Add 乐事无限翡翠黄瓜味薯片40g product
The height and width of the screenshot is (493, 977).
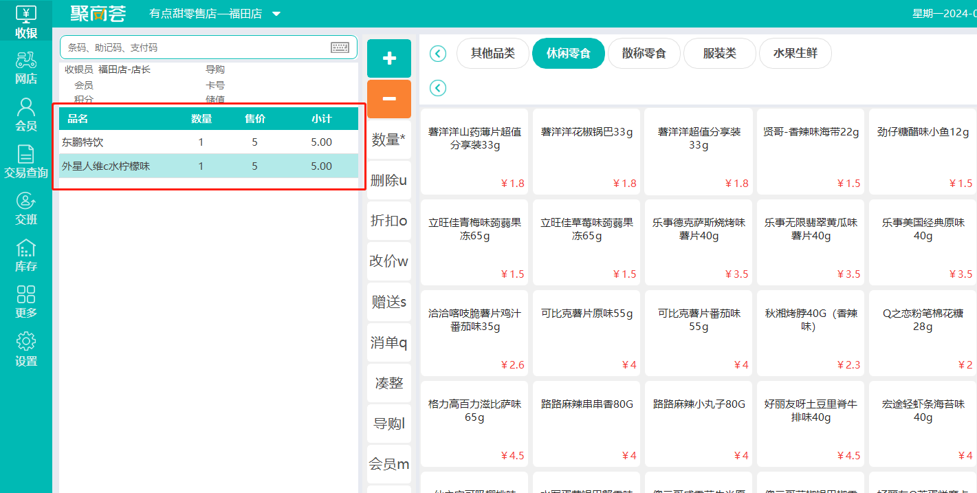[811, 242]
